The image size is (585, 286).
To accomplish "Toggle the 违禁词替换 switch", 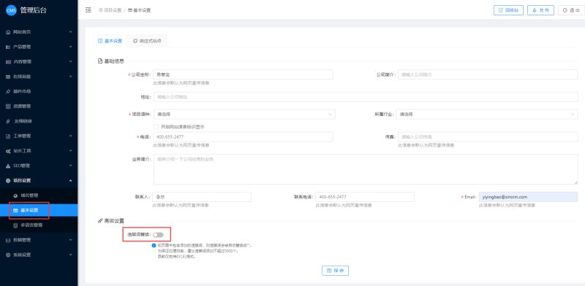I will point(158,235).
